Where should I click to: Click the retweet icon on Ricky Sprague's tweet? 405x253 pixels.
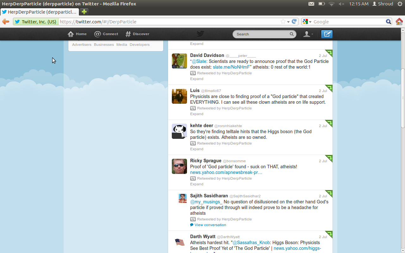pyautogui.click(x=193, y=178)
